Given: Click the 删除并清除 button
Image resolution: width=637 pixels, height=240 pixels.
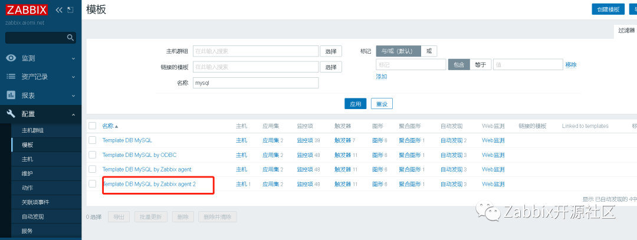Looking at the screenshot, I should (x=217, y=217).
